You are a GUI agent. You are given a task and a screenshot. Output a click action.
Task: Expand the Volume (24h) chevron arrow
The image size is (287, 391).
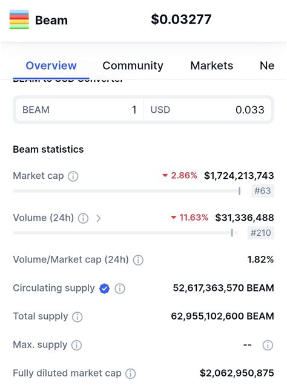tap(99, 218)
